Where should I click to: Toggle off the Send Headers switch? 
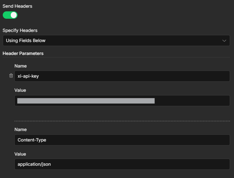click(10, 15)
